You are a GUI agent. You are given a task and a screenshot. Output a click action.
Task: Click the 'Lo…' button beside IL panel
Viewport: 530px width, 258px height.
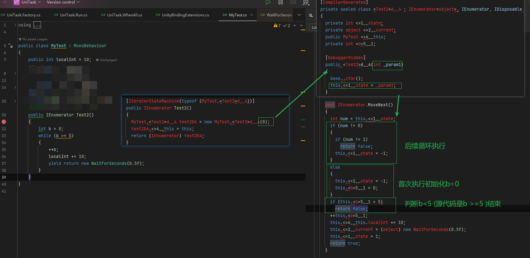pyautogui.click(x=313, y=27)
